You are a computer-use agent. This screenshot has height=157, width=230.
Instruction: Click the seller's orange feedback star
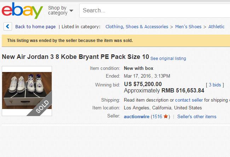pos(166,116)
